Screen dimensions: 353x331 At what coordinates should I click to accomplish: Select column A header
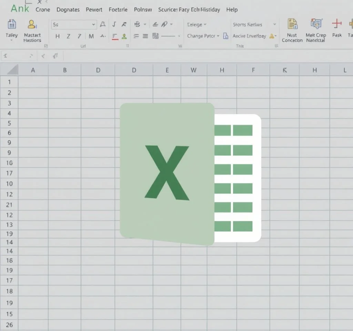pos(33,70)
